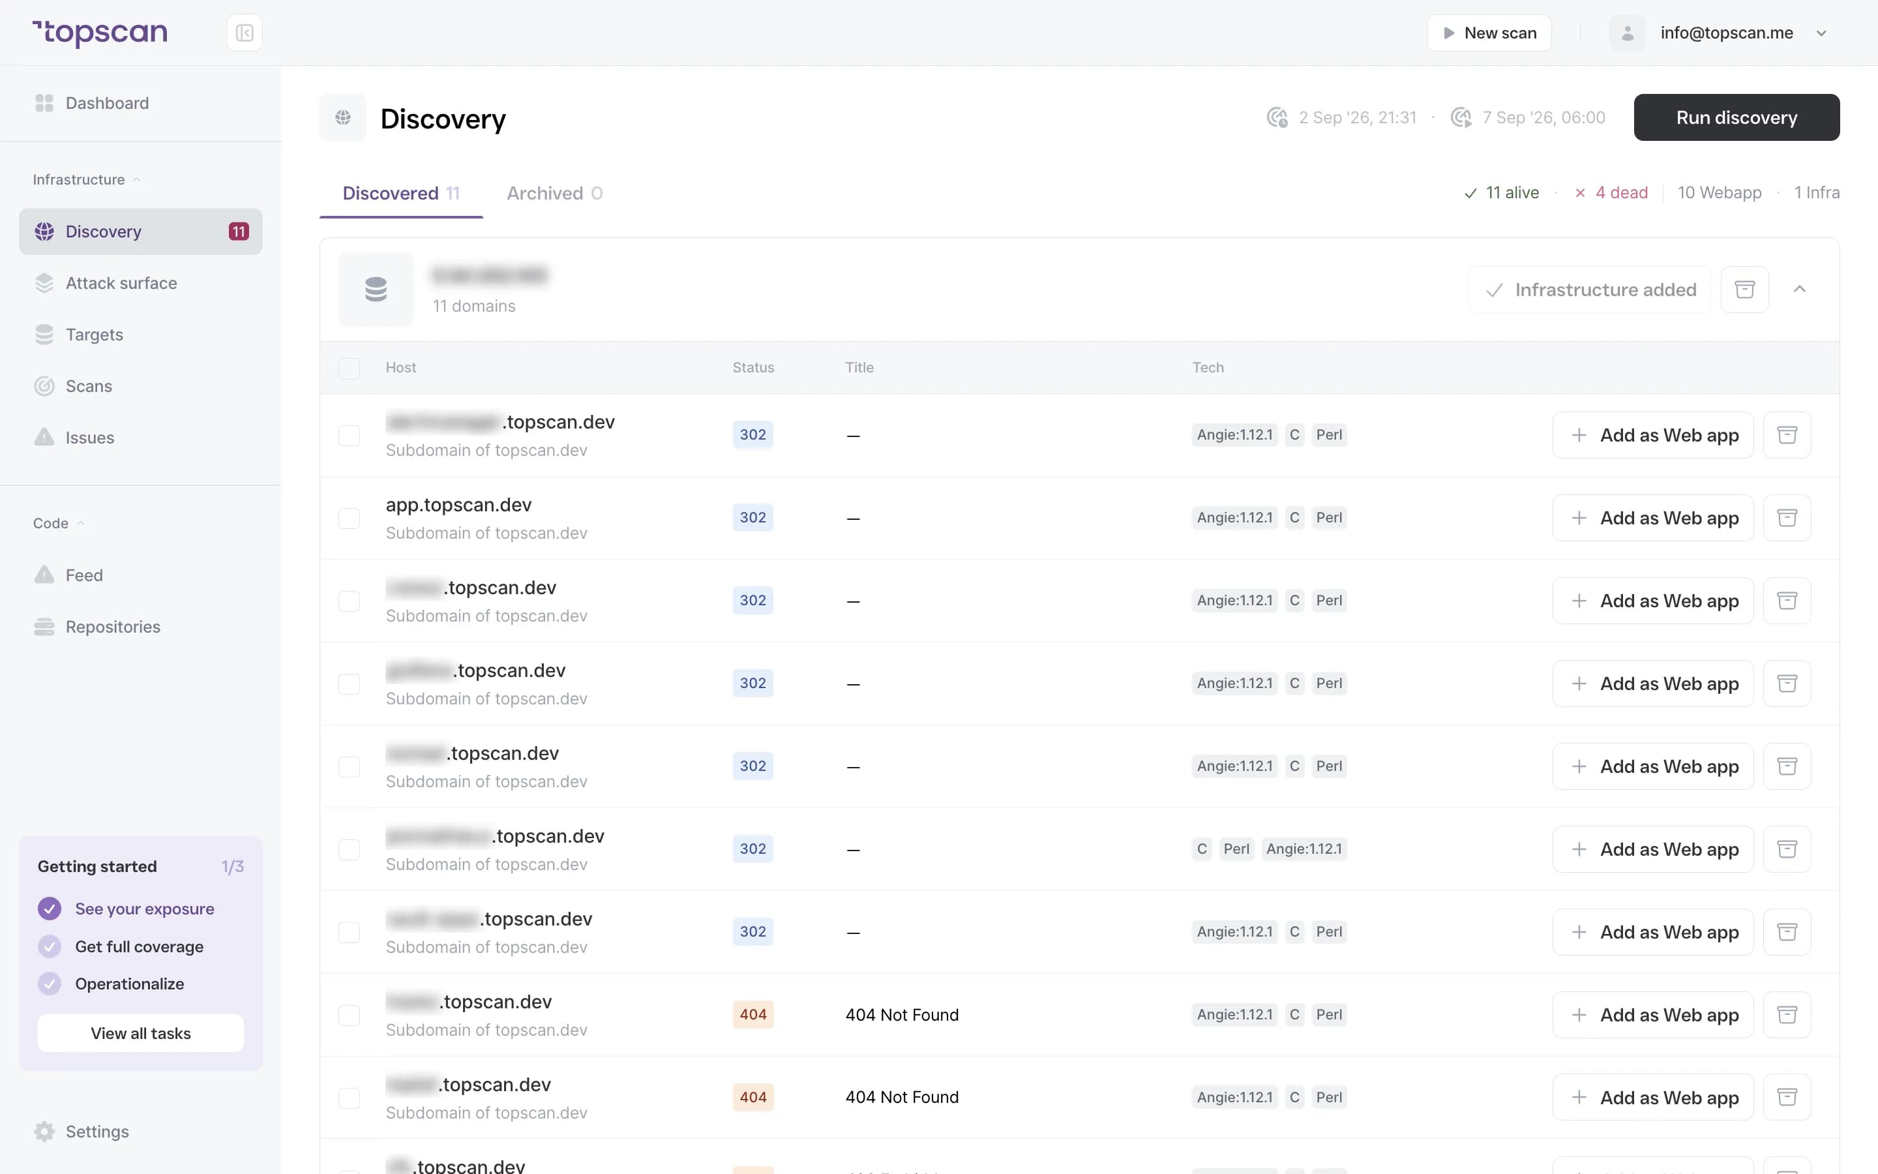Image resolution: width=1878 pixels, height=1174 pixels.
Task: Click the 10 Webapp count filter
Action: [x=1719, y=192]
